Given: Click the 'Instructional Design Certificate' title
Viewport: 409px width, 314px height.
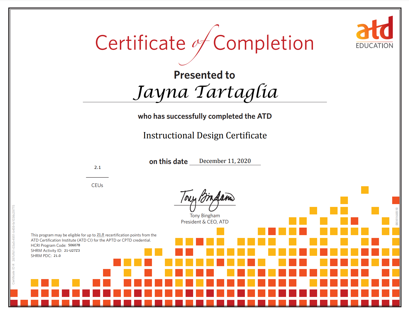Looking at the screenshot, I should tap(205, 136).
